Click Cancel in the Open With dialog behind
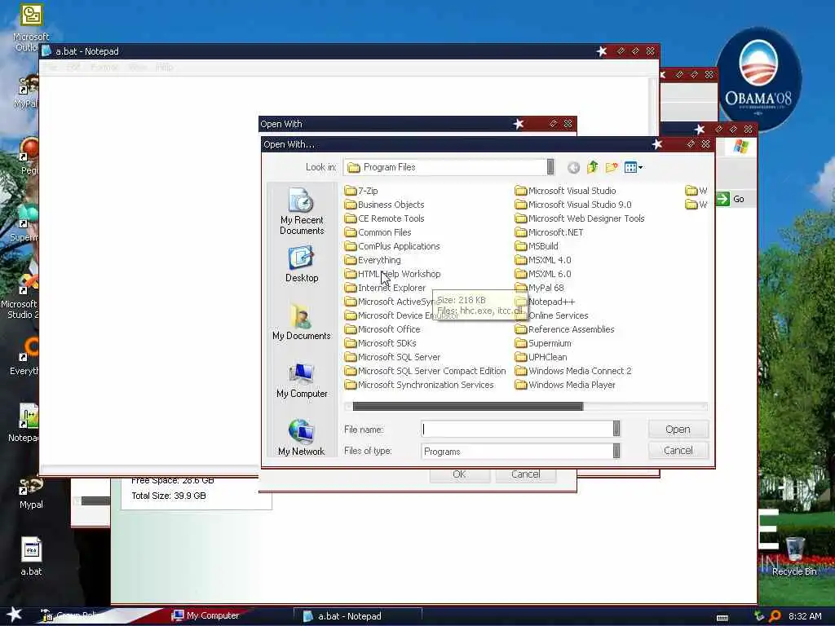This screenshot has height=626, width=835. click(526, 474)
